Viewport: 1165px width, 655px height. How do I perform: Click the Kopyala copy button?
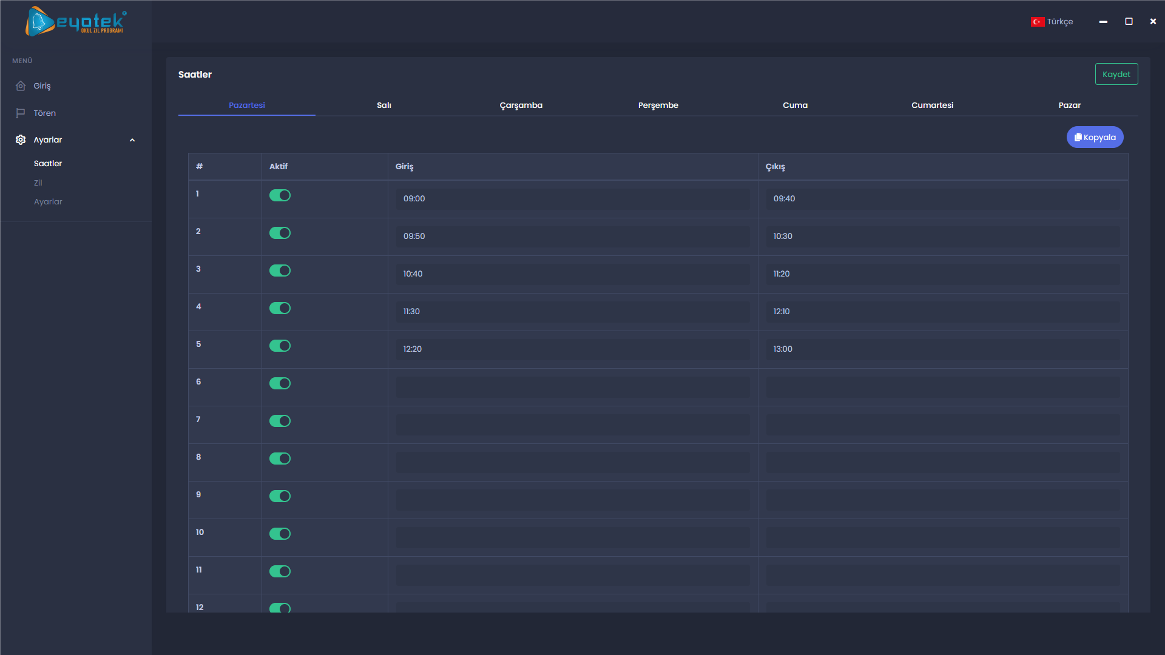1095,137
